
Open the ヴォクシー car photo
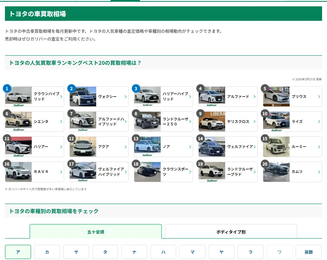pyautogui.click(x=83, y=97)
